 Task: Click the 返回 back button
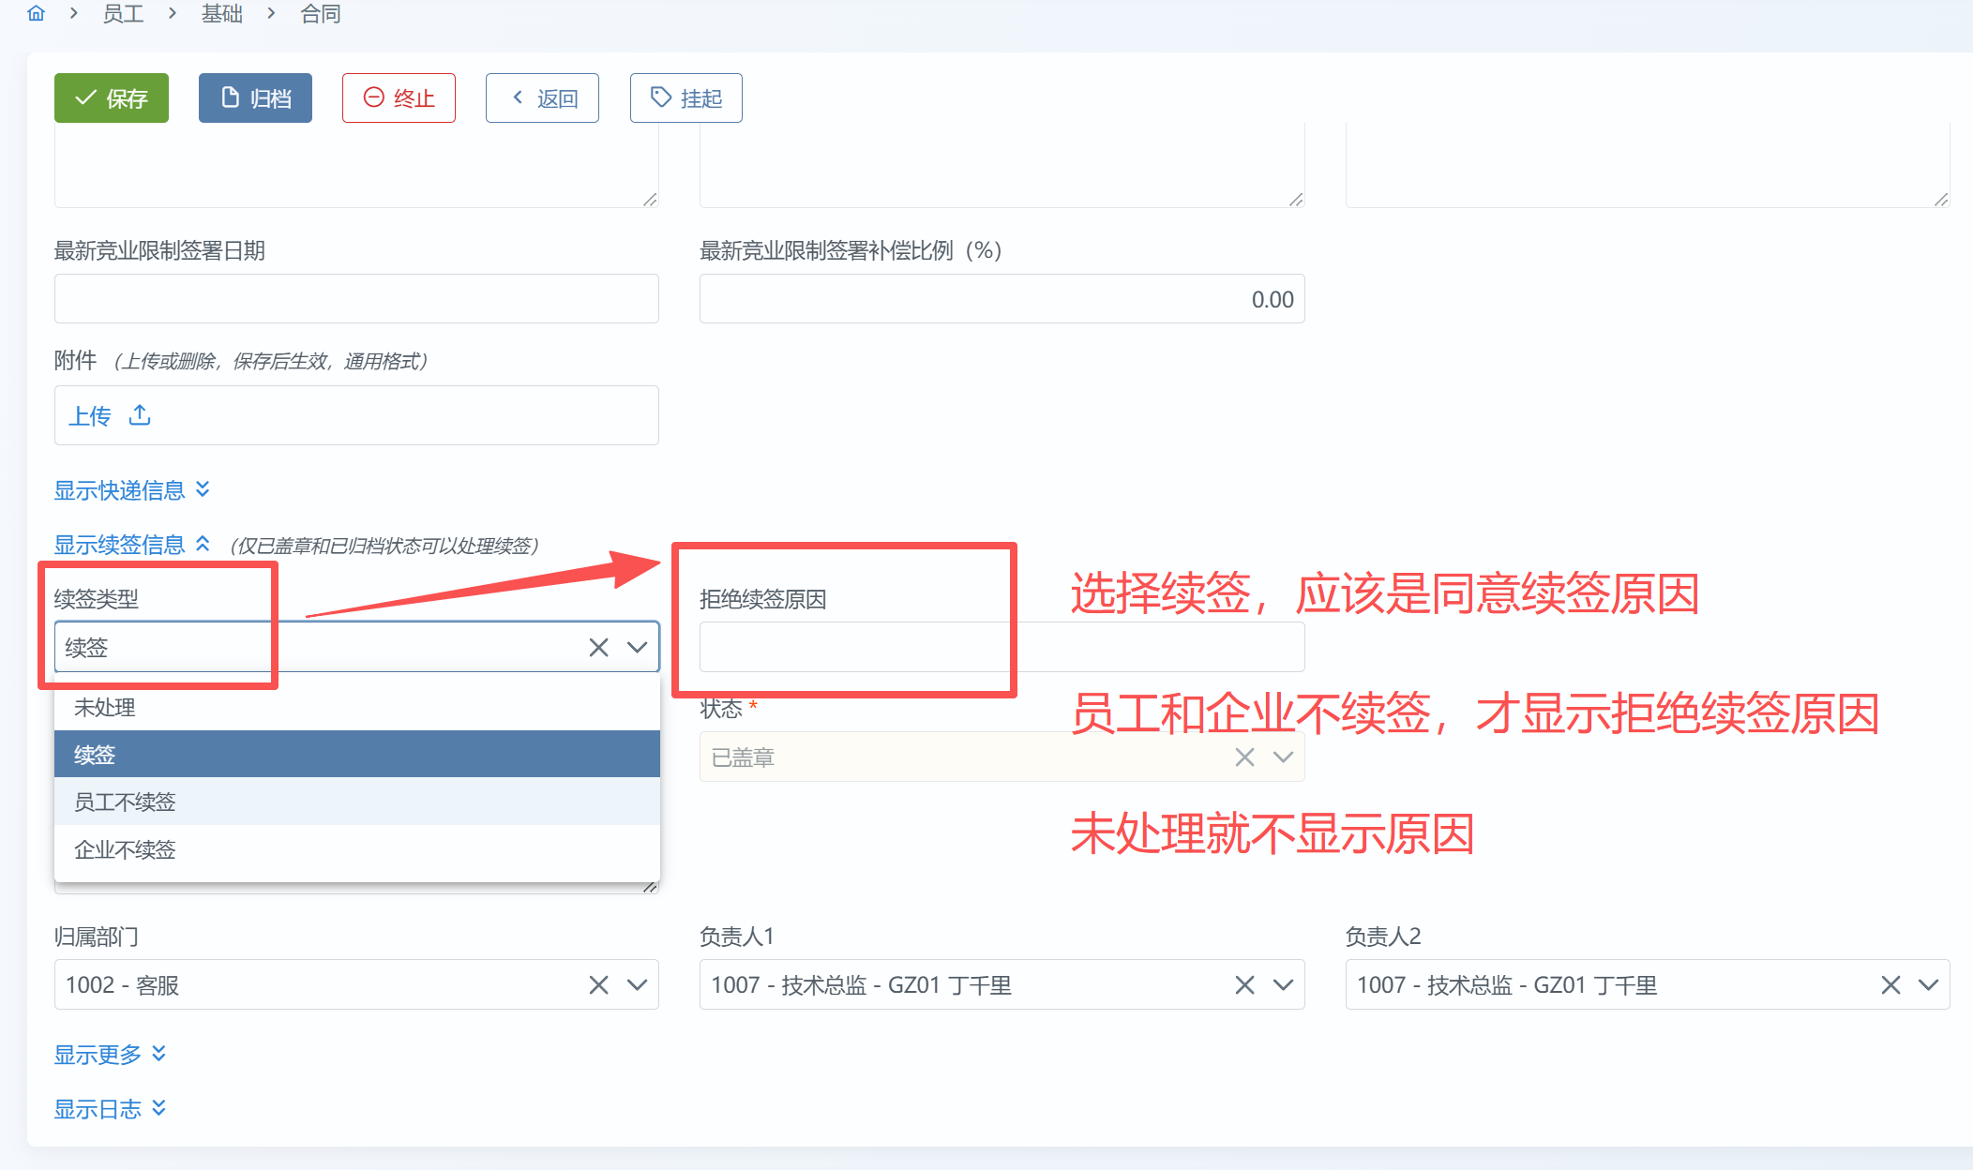tap(542, 97)
